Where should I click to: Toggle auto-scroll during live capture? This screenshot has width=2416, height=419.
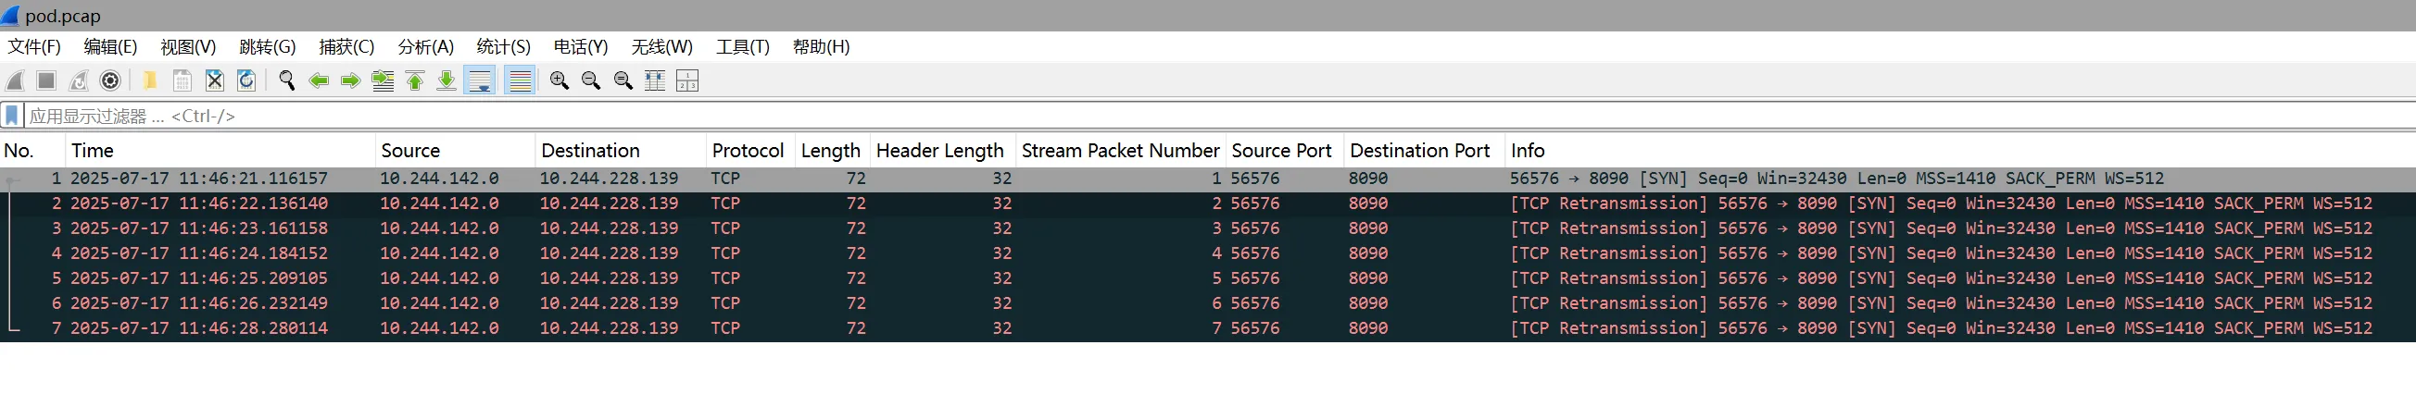[480, 80]
